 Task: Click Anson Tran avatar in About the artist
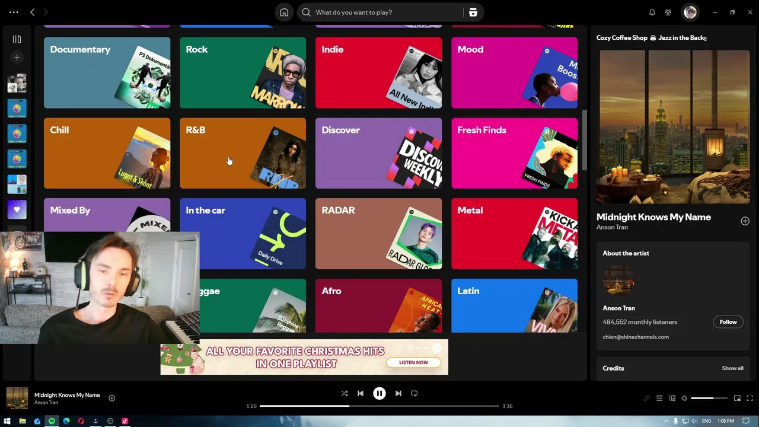618,279
